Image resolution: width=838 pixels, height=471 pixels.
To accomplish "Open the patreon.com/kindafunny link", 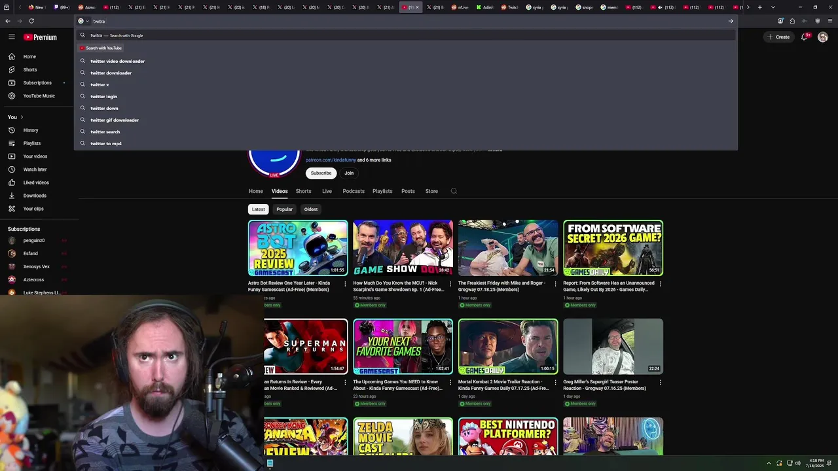I will tap(331, 160).
